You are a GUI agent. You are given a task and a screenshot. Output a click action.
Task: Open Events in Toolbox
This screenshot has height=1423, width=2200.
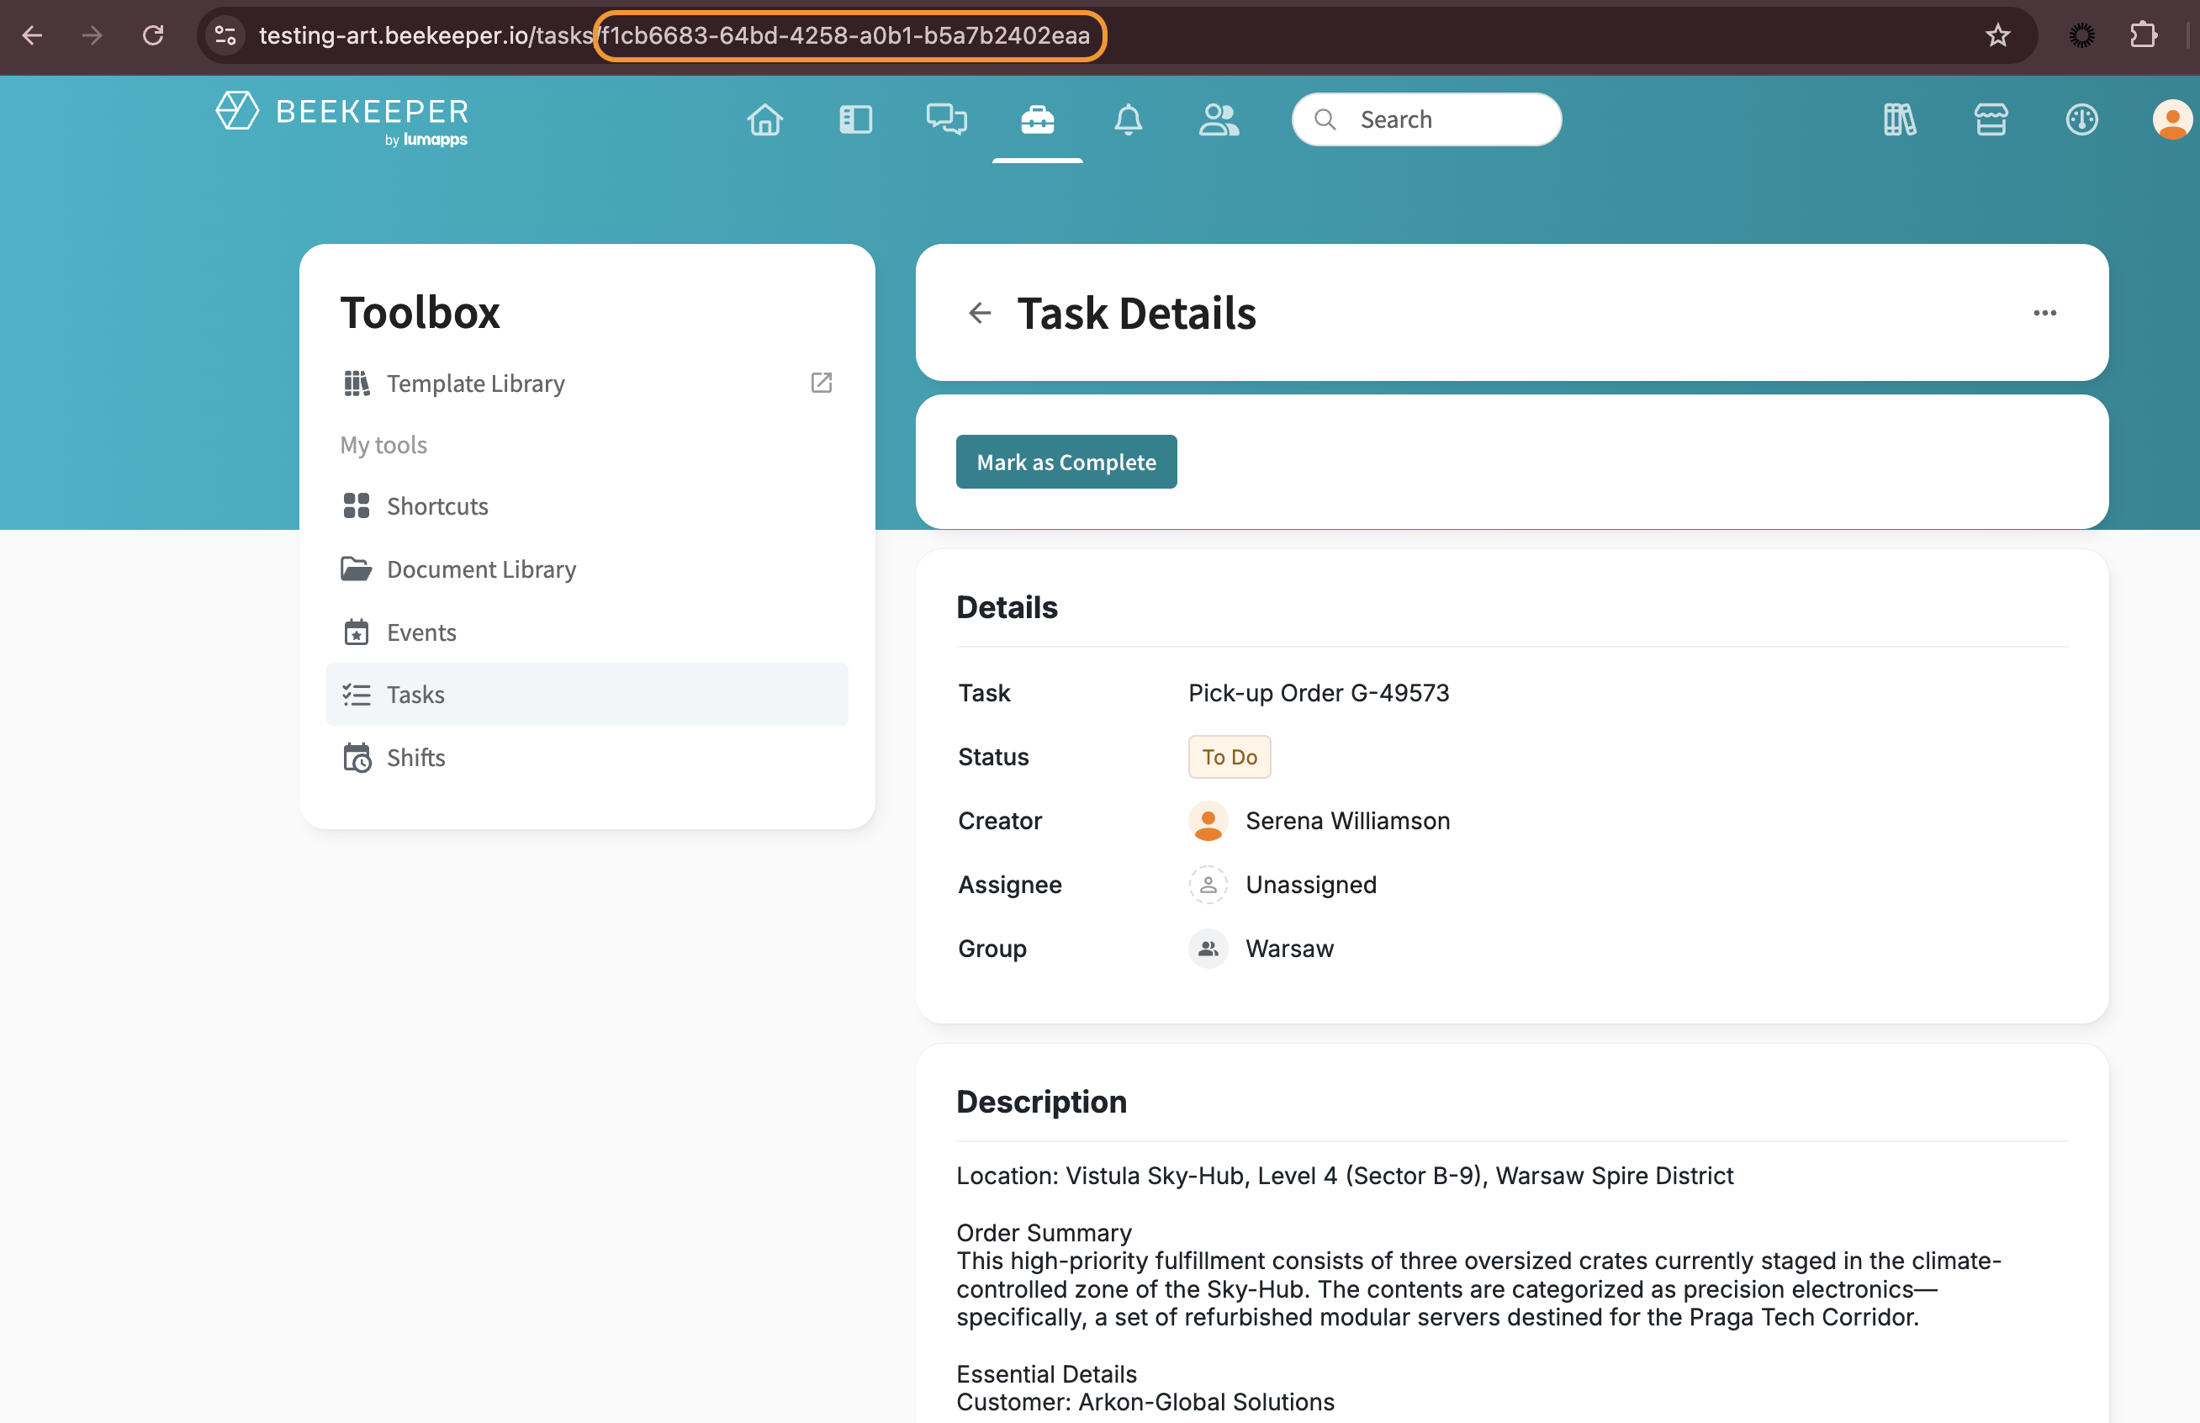(587, 632)
